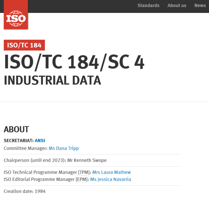Click the TPM abbreviation

click(x=84, y=172)
